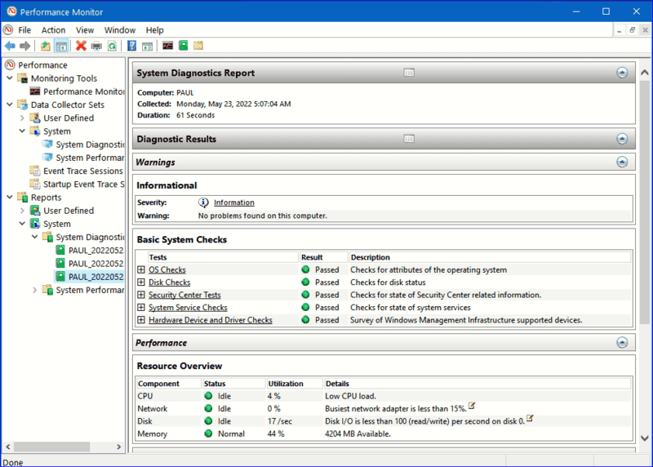Viewport: 653px width, 467px height.
Task: Open the Disk Checks link
Action: click(170, 282)
